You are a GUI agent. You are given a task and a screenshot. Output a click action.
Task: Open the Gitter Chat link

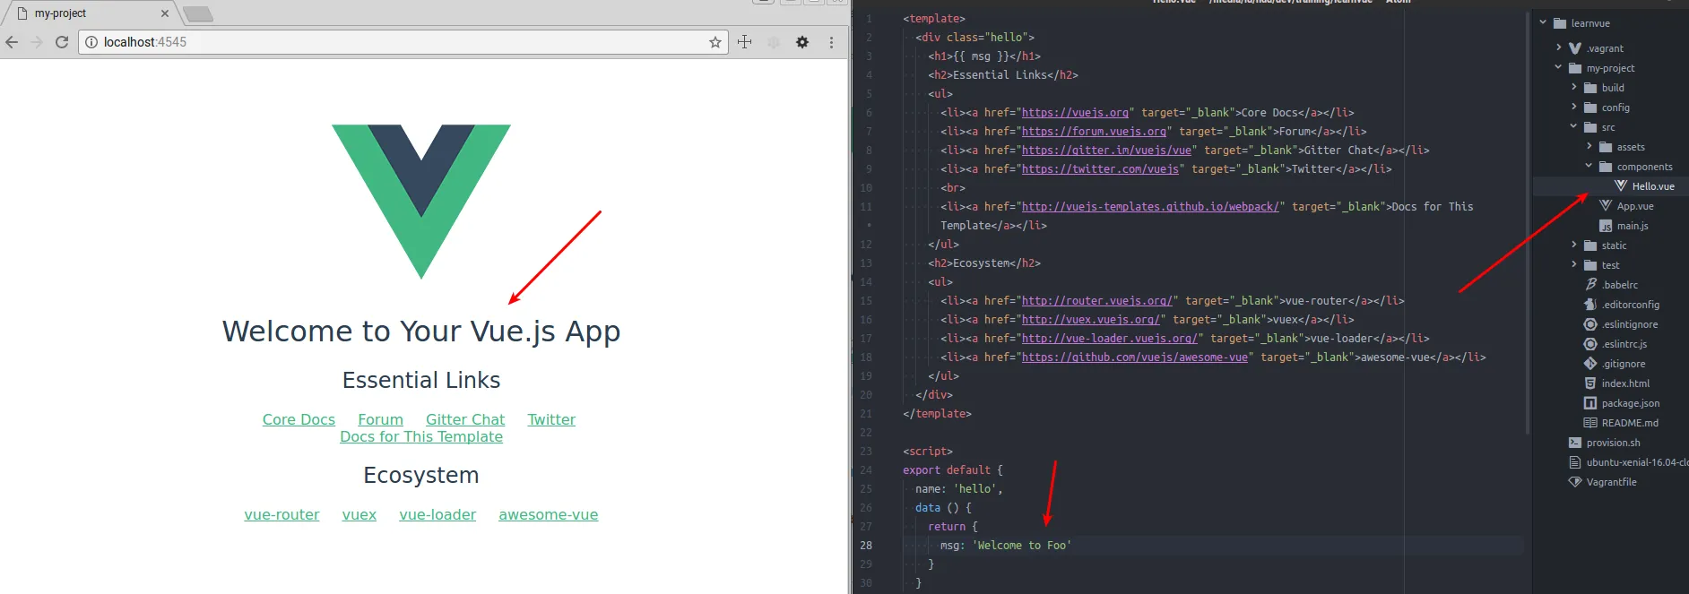[x=465, y=419]
